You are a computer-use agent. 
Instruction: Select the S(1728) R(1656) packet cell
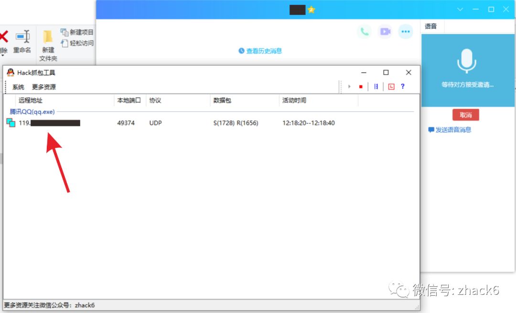pyautogui.click(x=236, y=123)
